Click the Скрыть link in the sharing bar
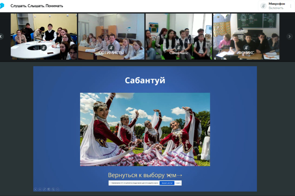The width and height of the screenshot is (295, 196). pyautogui.click(x=178, y=183)
